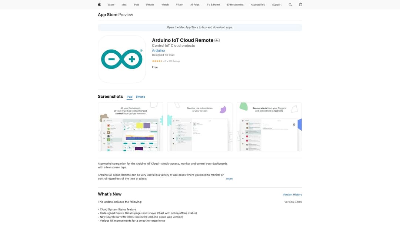Image resolution: width=400 pixels, height=225 pixels.
Task: Click the Arduino IoT Cloud Remote title
Action: (183, 40)
